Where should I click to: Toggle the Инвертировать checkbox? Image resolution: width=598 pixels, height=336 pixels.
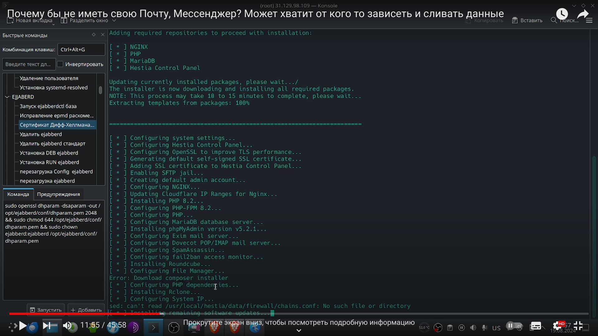(60, 64)
